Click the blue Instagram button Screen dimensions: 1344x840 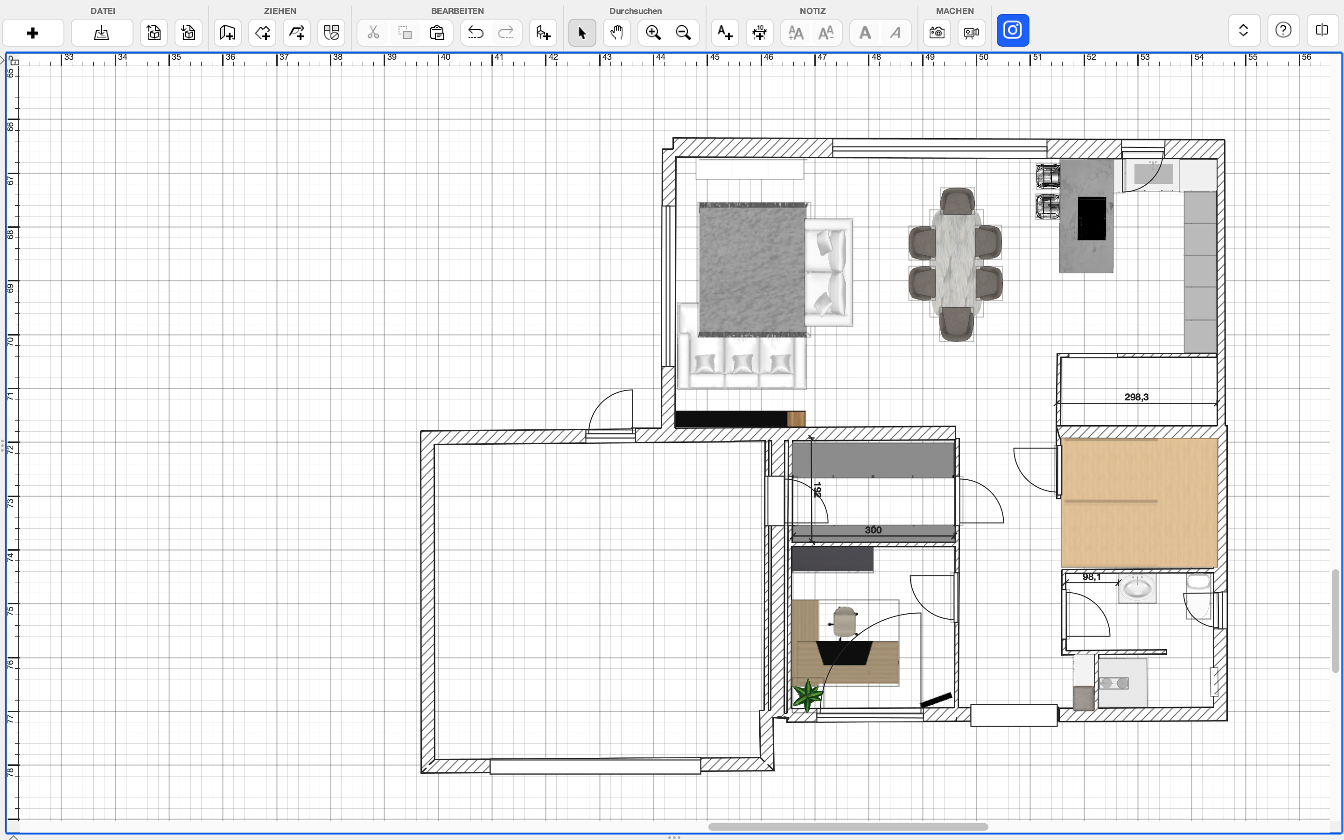(x=1013, y=30)
